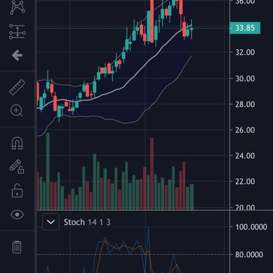Image resolution: width=273 pixels, height=273 pixels.
Task: Click the tallest red volume bar
Action: [x=152, y=174]
